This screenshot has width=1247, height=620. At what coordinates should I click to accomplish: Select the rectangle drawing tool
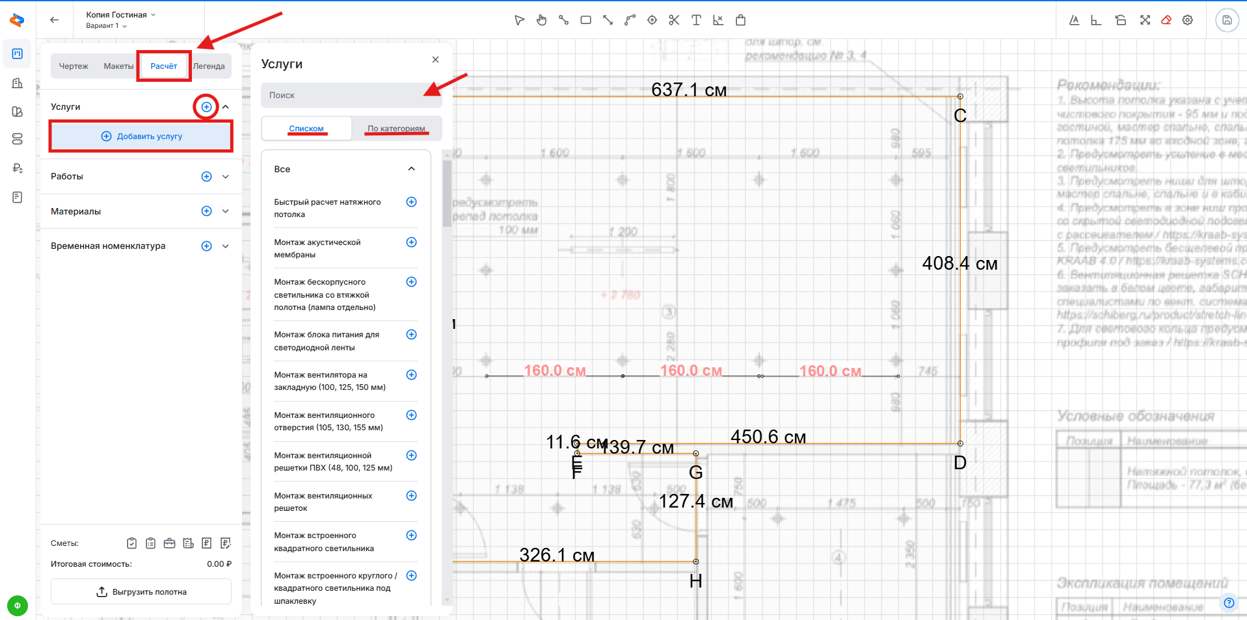click(x=585, y=20)
